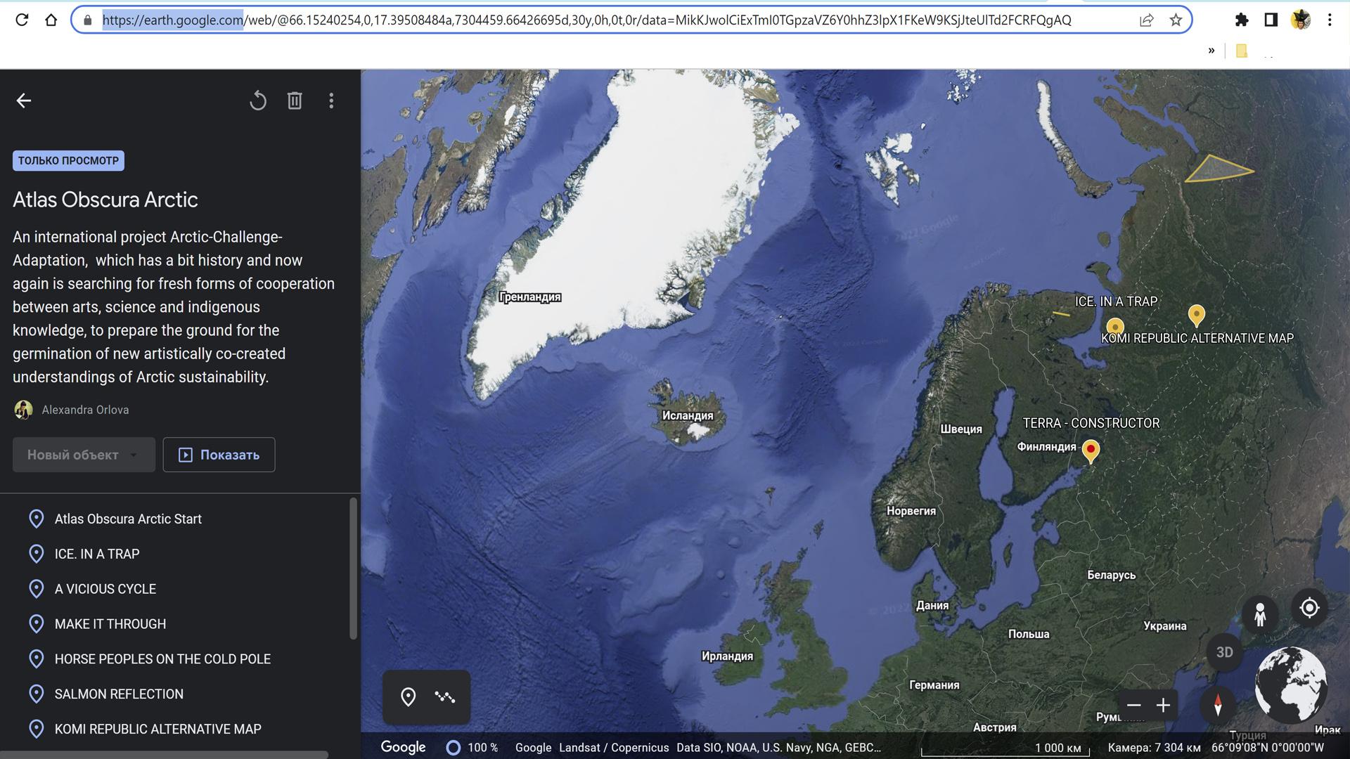Click the Норвегия map label
Image resolution: width=1350 pixels, height=759 pixels.
click(911, 511)
